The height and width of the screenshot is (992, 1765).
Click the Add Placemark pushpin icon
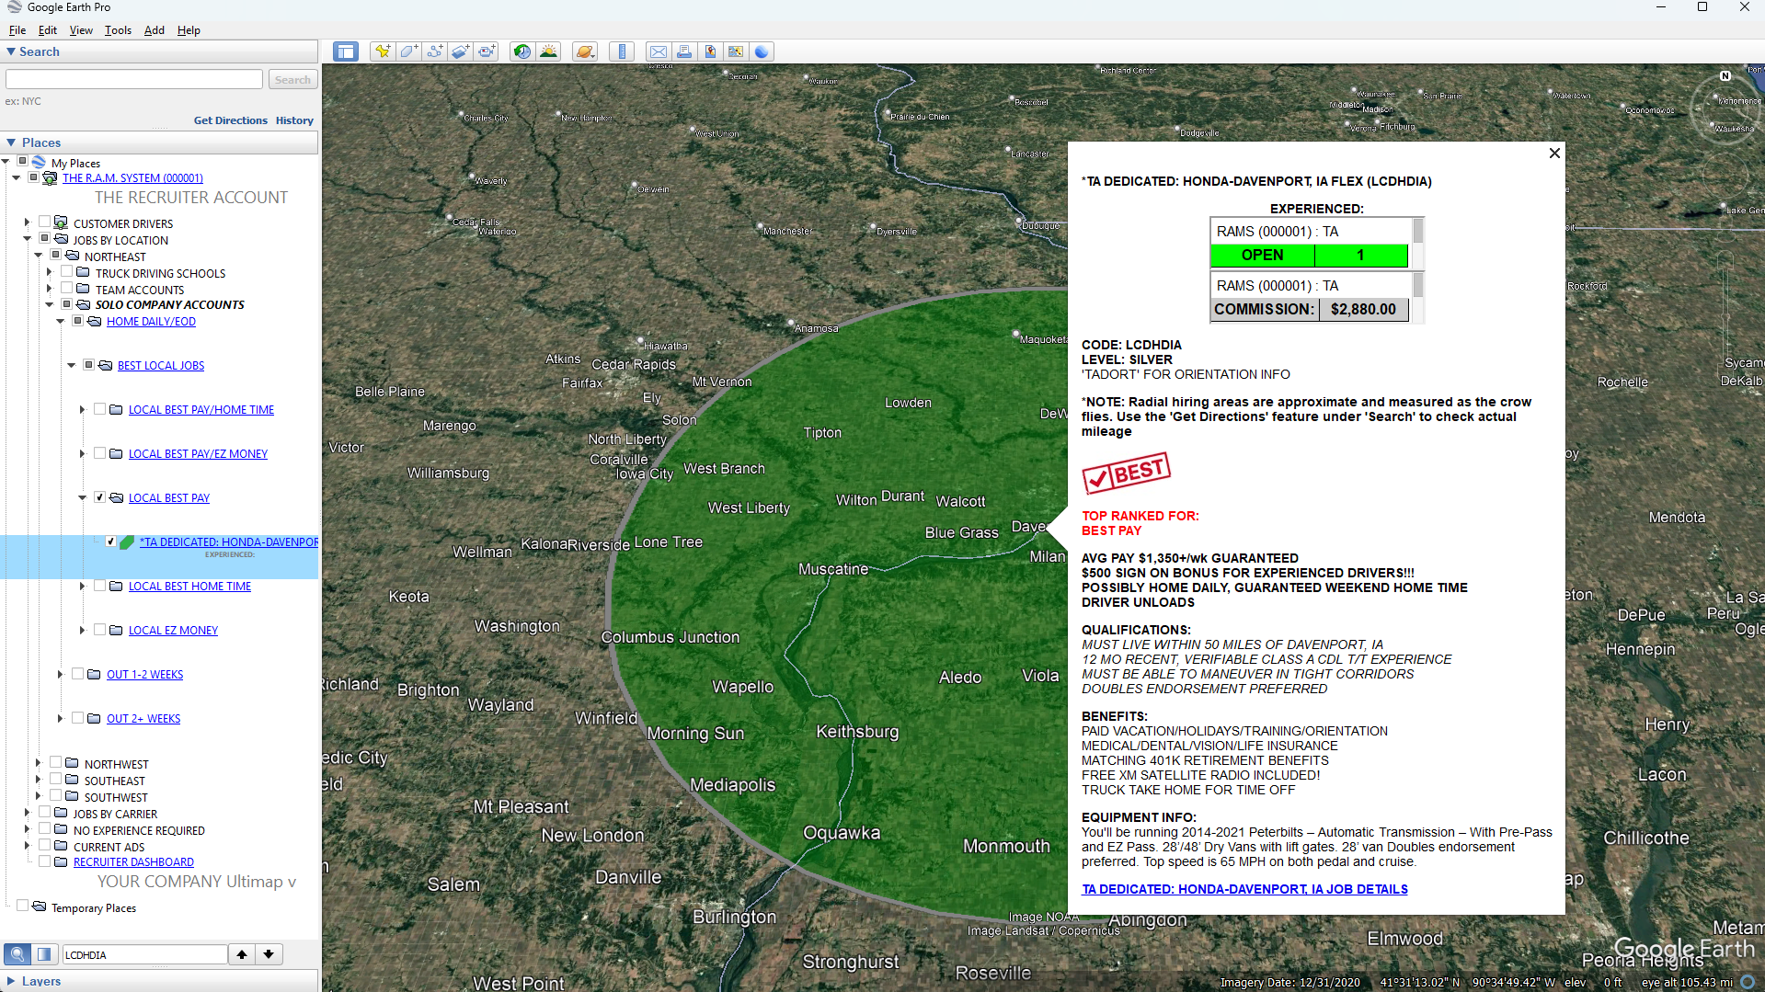click(x=382, y=51)
